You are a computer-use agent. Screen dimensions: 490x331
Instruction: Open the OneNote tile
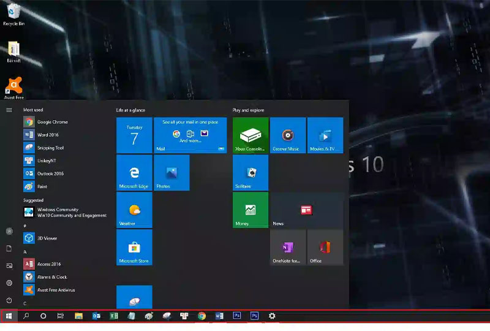coord(288,247)
